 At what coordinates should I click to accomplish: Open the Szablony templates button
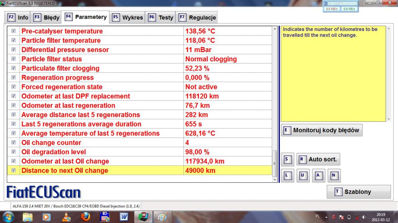click(358, 192)
